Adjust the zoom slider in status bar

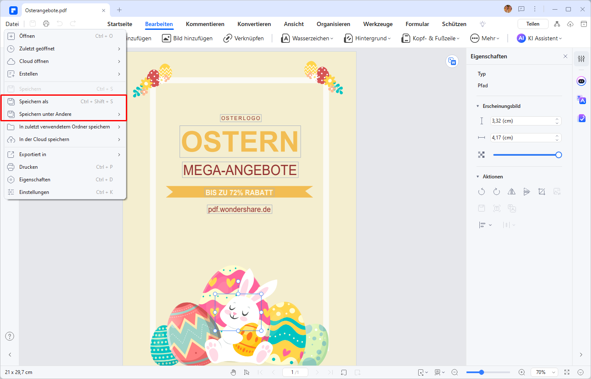[x=488, y=372]
